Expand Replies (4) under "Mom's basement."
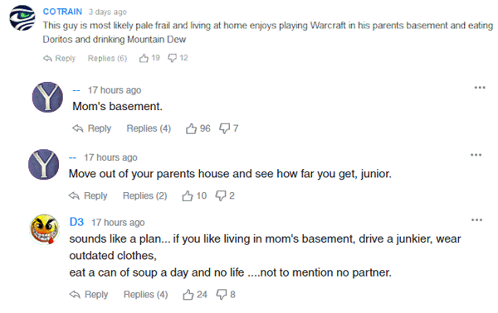The height and width of the screenshot is (313, 498). click(149, 128)
